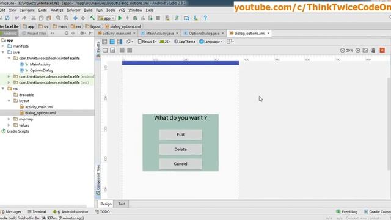Click the Cut scissors icon
This screenshot has width=391, height=220.
point(34,18)
